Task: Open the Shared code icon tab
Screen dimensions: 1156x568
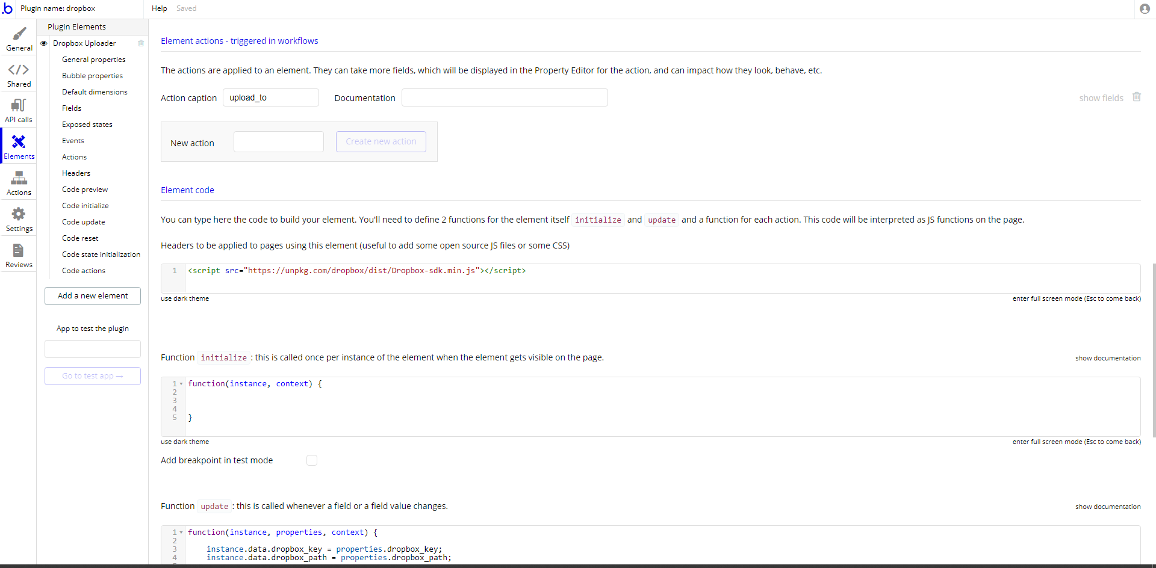Action: (x=19, y=70)
